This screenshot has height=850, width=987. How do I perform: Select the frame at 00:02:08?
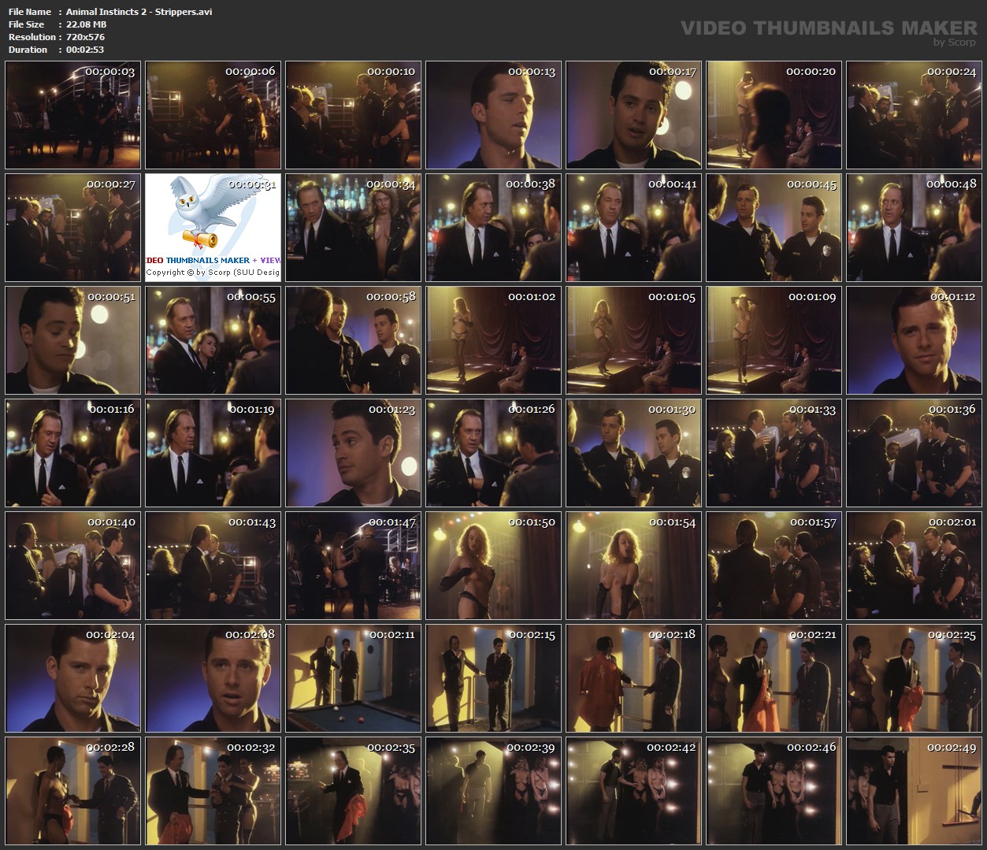click(x=213, y=678)
